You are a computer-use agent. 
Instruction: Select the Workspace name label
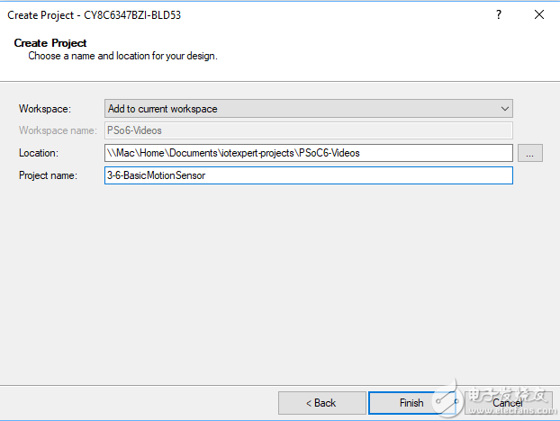pyautogui.click(x=56, y=131)
